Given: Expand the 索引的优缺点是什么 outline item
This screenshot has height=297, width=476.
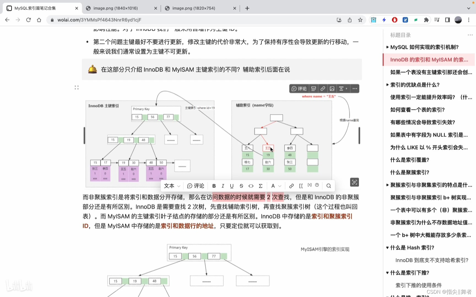Looking at the screenshot, I should coord(387,85).
